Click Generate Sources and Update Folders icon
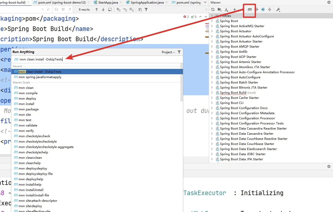This screenshot has width=333, height=212. pyautogui.click(x=219, y=9)
